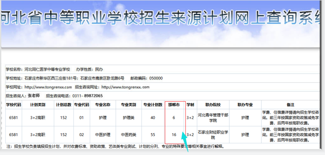The height and width of the screenshot is (155, 325).
Task: Click the 联办院校 column header
Action: [213, 105]
